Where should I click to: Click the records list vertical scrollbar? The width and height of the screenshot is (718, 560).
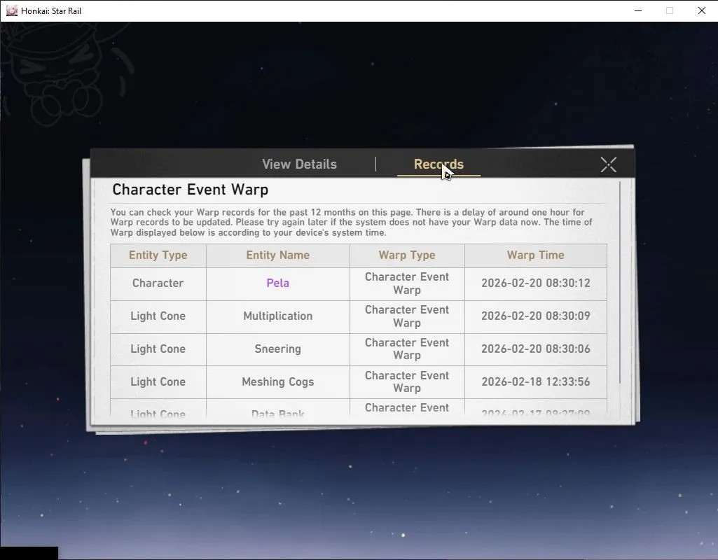pyautogui.click(x=620, y=283)
